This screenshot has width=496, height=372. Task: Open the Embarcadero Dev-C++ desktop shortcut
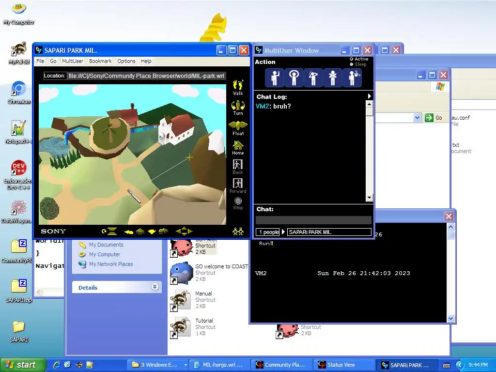click(x=18, y=175)
